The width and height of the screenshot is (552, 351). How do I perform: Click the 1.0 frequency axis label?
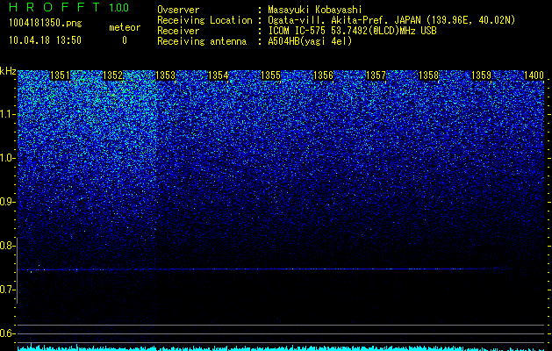coord(8,159)
